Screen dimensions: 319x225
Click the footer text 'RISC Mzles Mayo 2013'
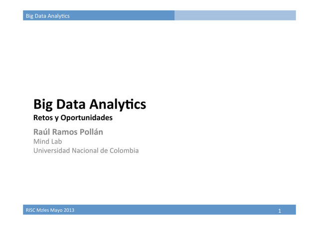[x=50, y=211]
